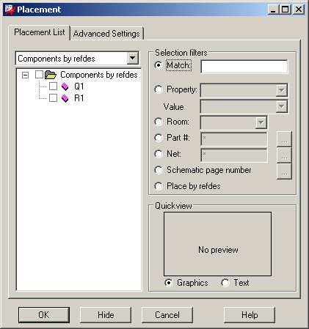
Task: Open the Components by refdes dropdown
Action: point(133,58)
